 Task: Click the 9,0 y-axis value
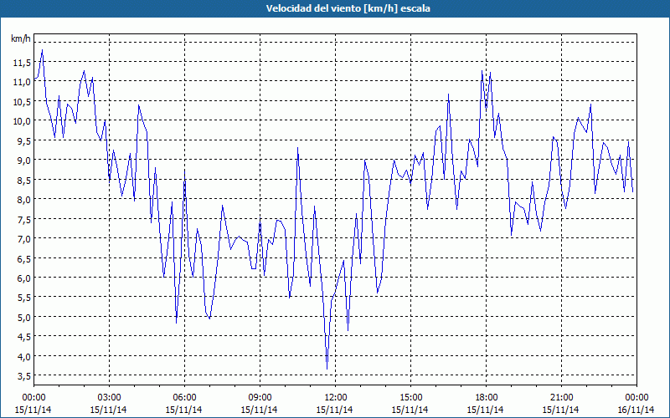pyautogui.click(x=24, y=161)
